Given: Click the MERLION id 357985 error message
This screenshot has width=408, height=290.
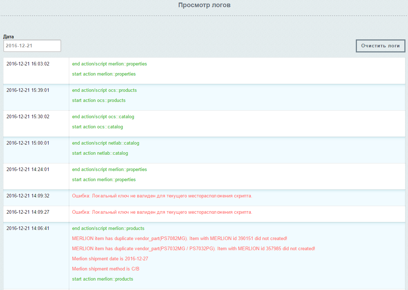Looking at the screenshot, I should (x=193, y=249).
